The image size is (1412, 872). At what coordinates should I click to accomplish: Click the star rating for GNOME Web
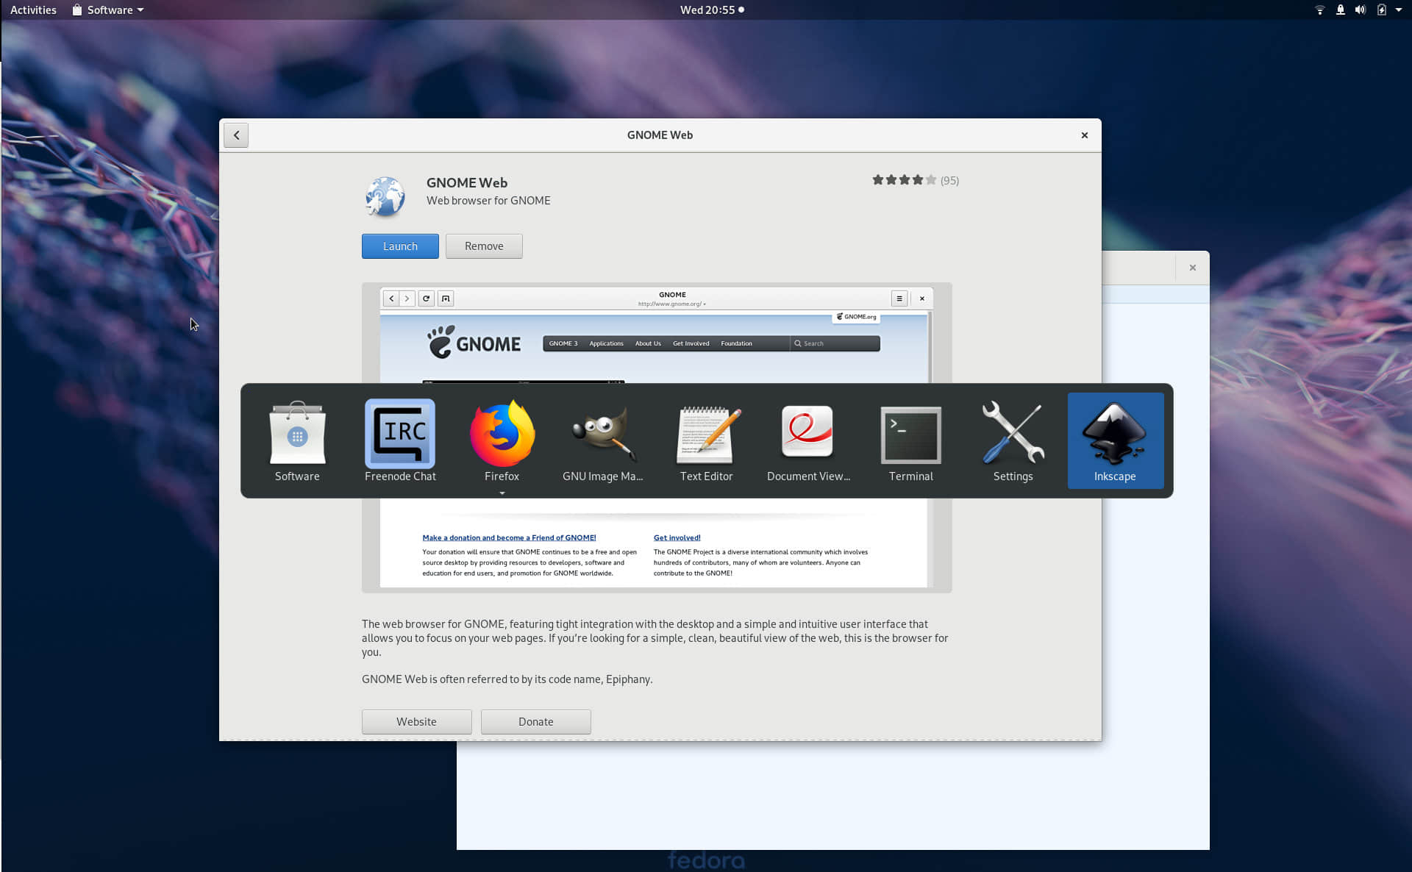(x=904, y=180)
